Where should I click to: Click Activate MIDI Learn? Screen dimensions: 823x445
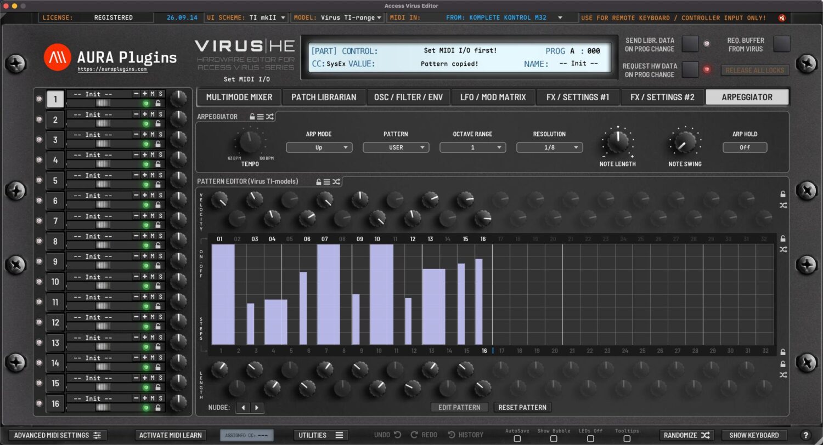[170, 435]
